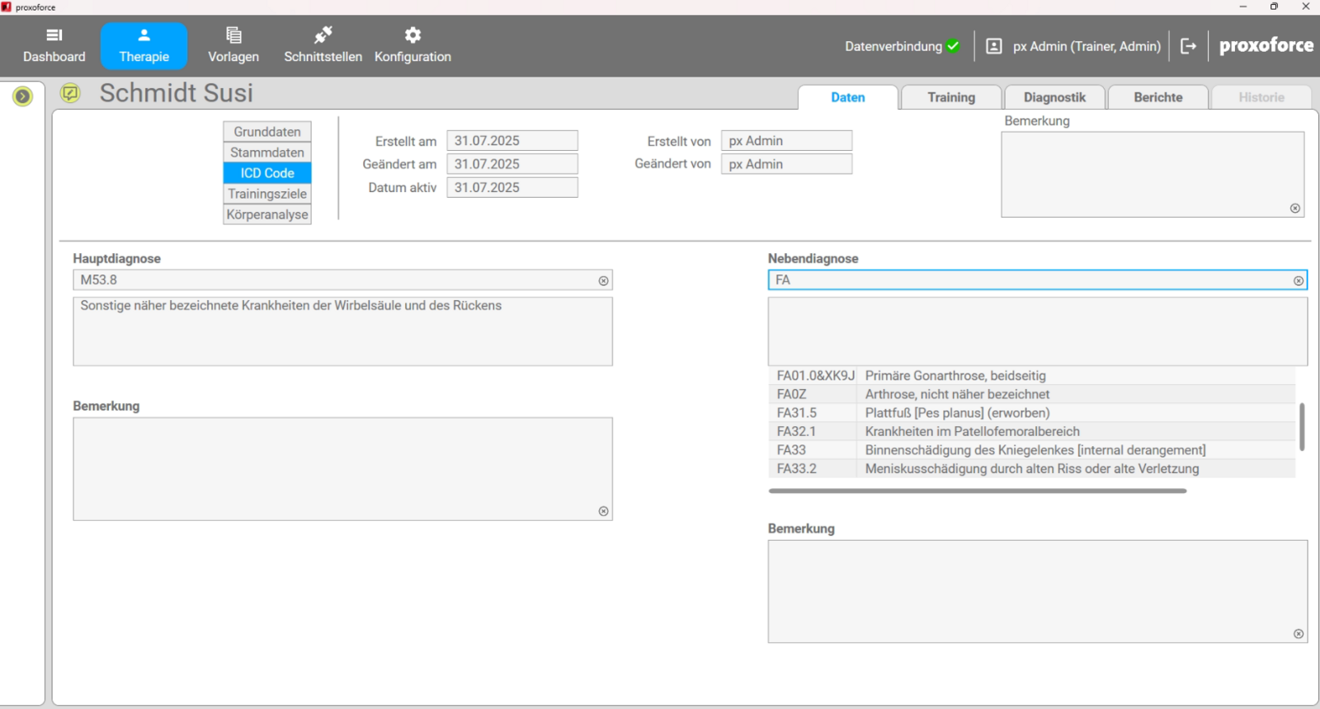Open the Berichte tab

tap(1157, 97)
